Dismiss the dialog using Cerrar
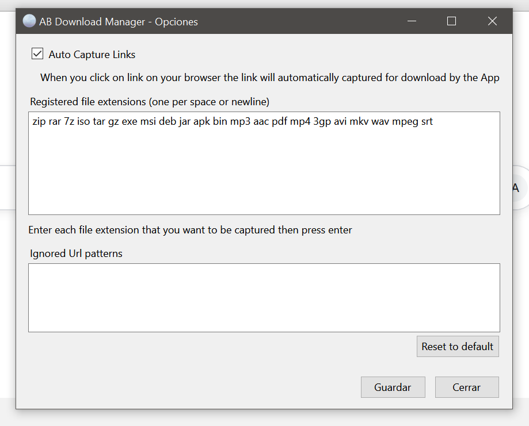Viewport: 529px width, 426px height. (x=466, y=387)
